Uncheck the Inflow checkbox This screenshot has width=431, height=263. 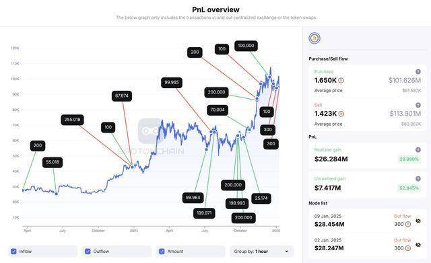coord(13,251)
